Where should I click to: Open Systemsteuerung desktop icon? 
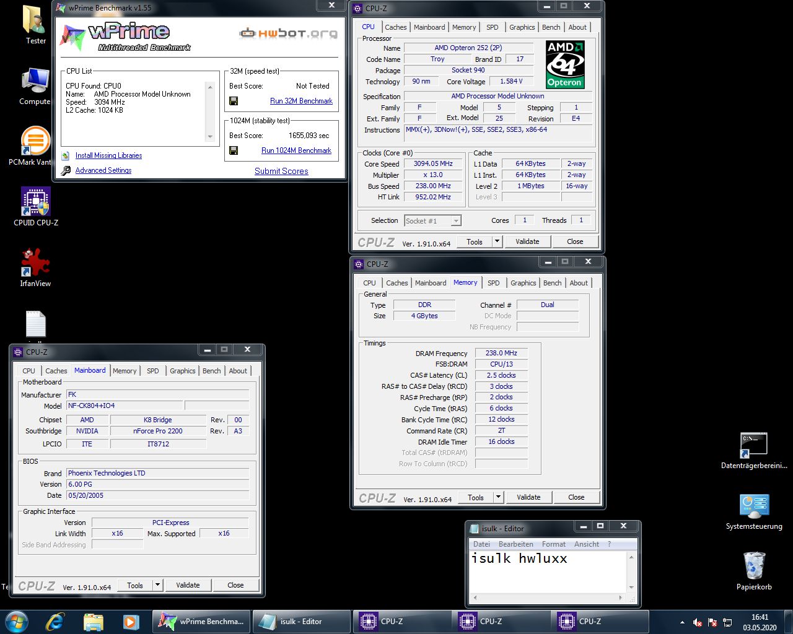click(x=754, y=511)
